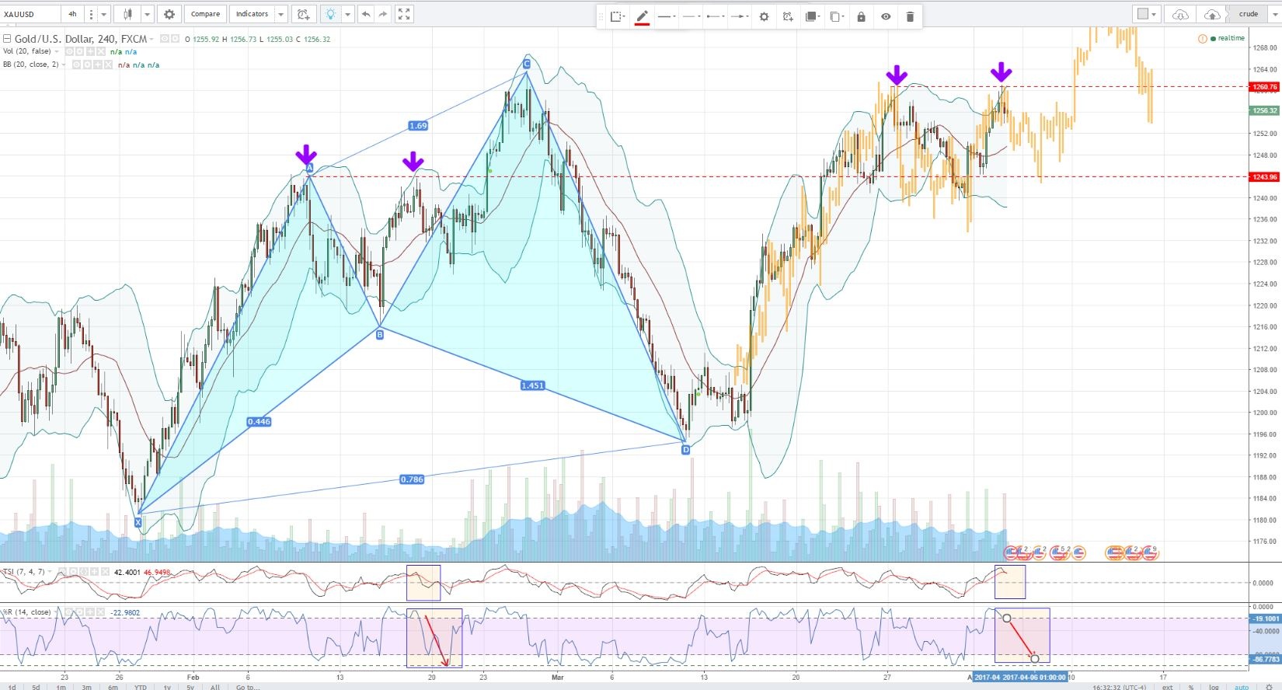Click the Go to... link

pos(247,687)
